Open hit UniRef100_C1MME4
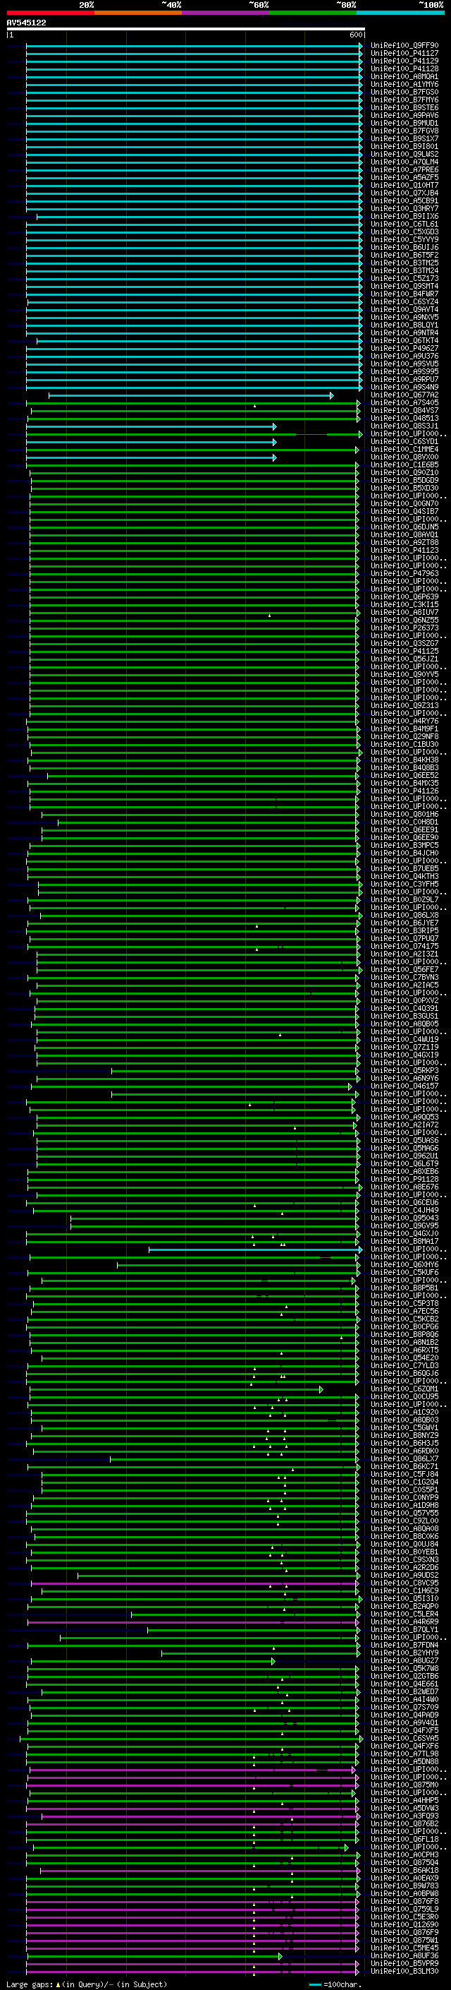 coord(404,450)
